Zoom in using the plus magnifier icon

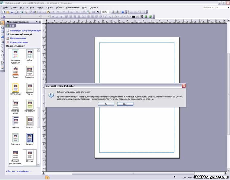pos(118,12)
